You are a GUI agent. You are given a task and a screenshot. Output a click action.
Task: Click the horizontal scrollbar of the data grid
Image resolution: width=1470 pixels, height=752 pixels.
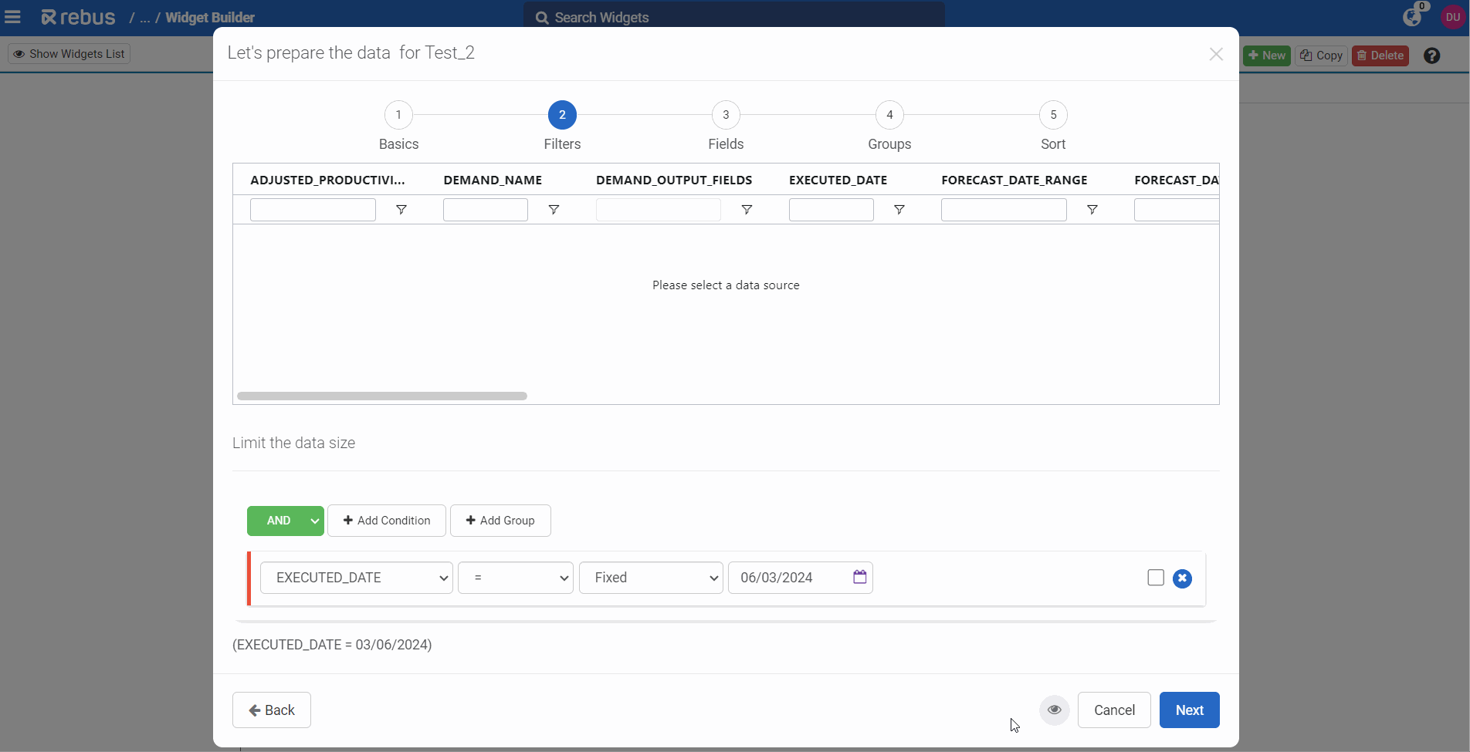click(382, 396)
